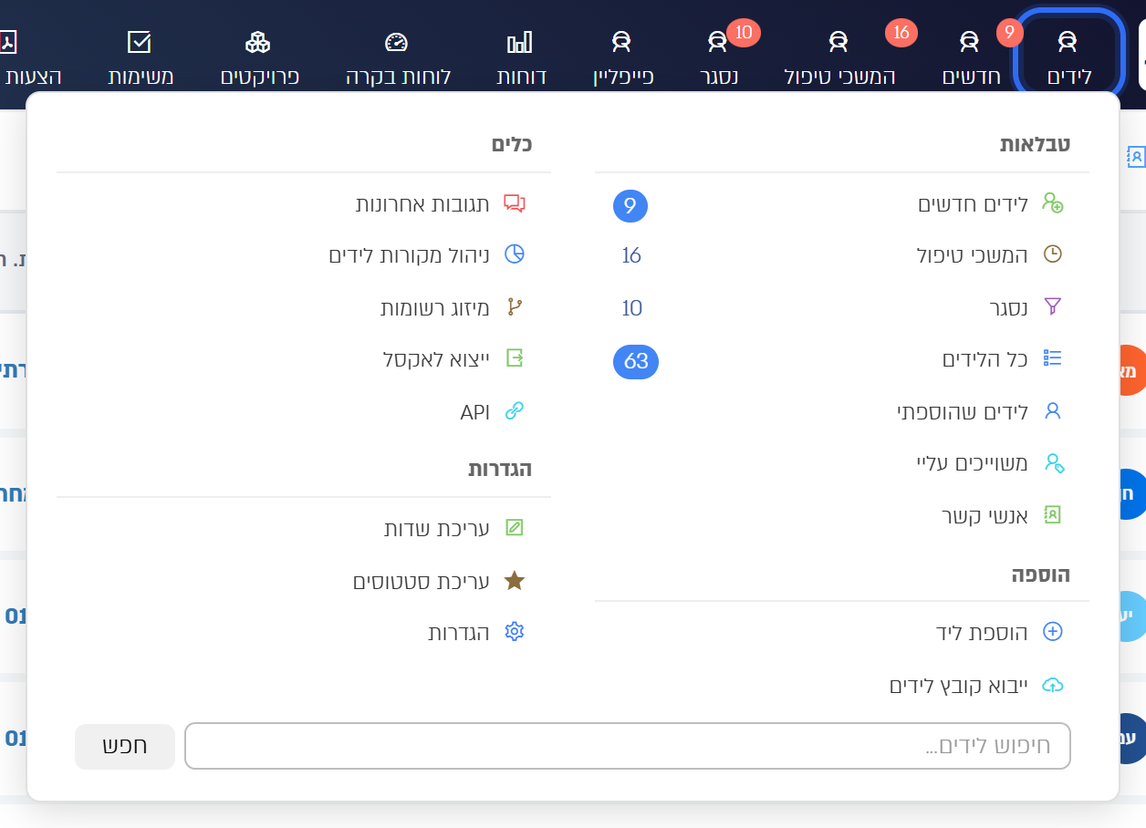Click the blue 9 badge for לידים חדשים

630,205
